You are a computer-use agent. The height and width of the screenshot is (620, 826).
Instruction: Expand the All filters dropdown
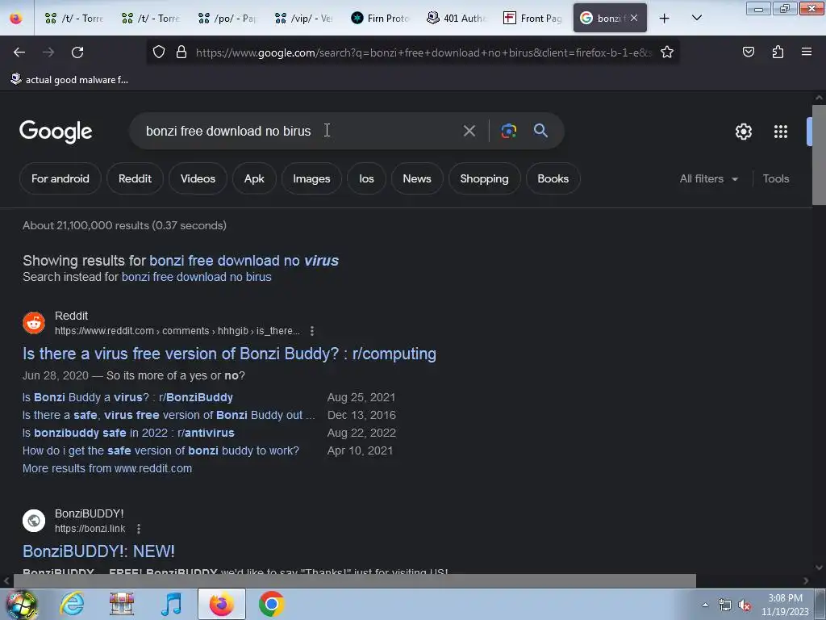pos(708,178)
